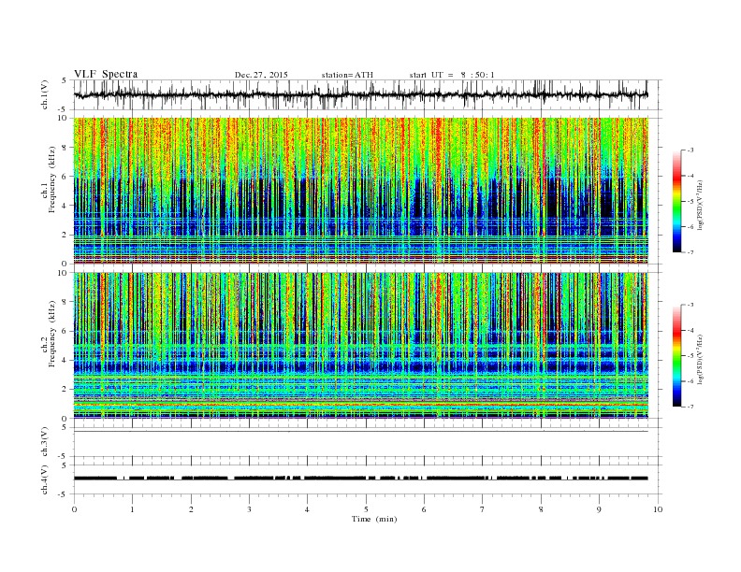The height and width of the screenshot is (572, 741).
Task: Click time axis tick label "2"
Action: (x=191, y=509)
